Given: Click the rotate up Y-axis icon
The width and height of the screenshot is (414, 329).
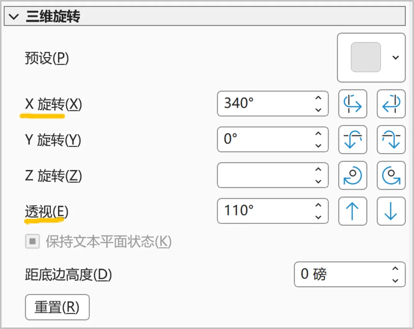Looking at the screenshot, I should (x=353, y=140).
